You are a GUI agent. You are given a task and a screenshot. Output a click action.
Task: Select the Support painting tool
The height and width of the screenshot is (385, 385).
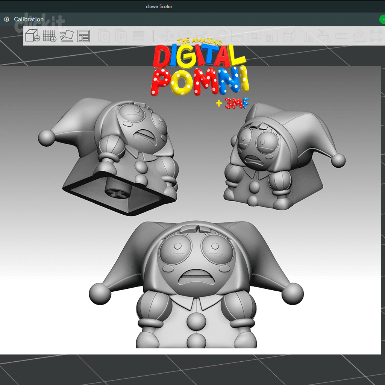[272, 36]
